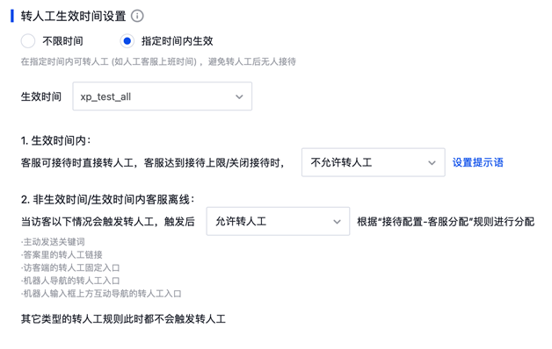Click the gray hint text under radio options
Screen dimensions: 552x349
[158, 61]
